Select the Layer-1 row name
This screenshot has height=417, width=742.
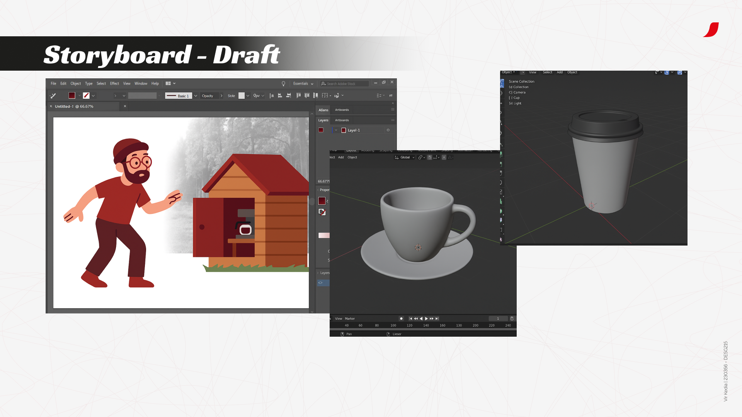[x=354, y=130]
